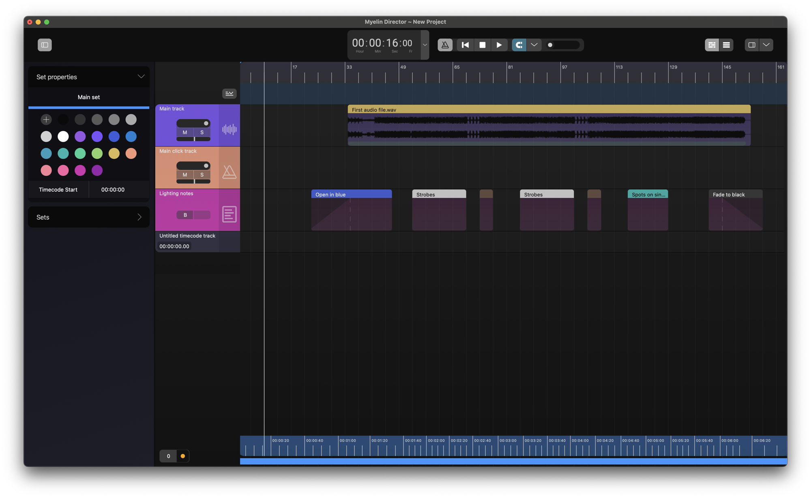Mute the Main track

pos(185,133)
